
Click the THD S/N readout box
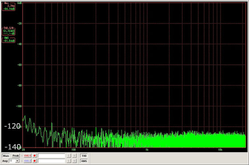click(x=8, y=31)
